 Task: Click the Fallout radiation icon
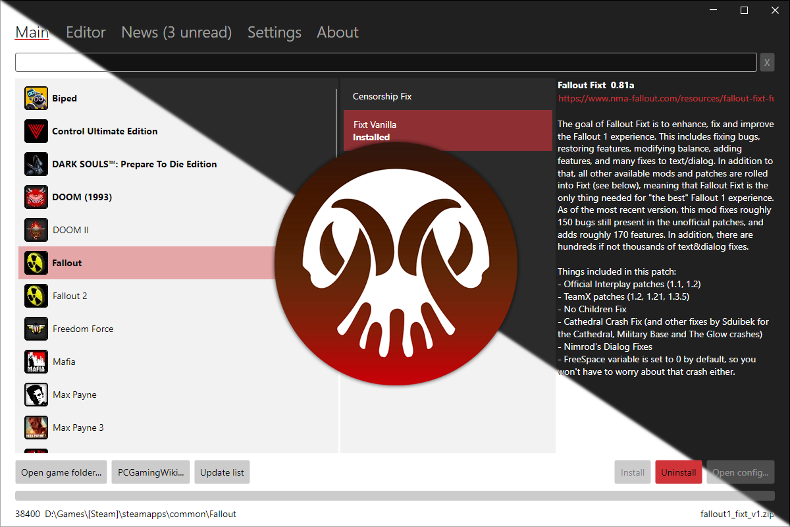click(x=36, y=263)
